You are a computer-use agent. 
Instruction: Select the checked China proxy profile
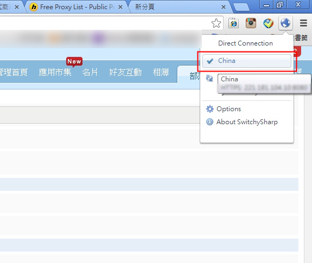[247, 61]
